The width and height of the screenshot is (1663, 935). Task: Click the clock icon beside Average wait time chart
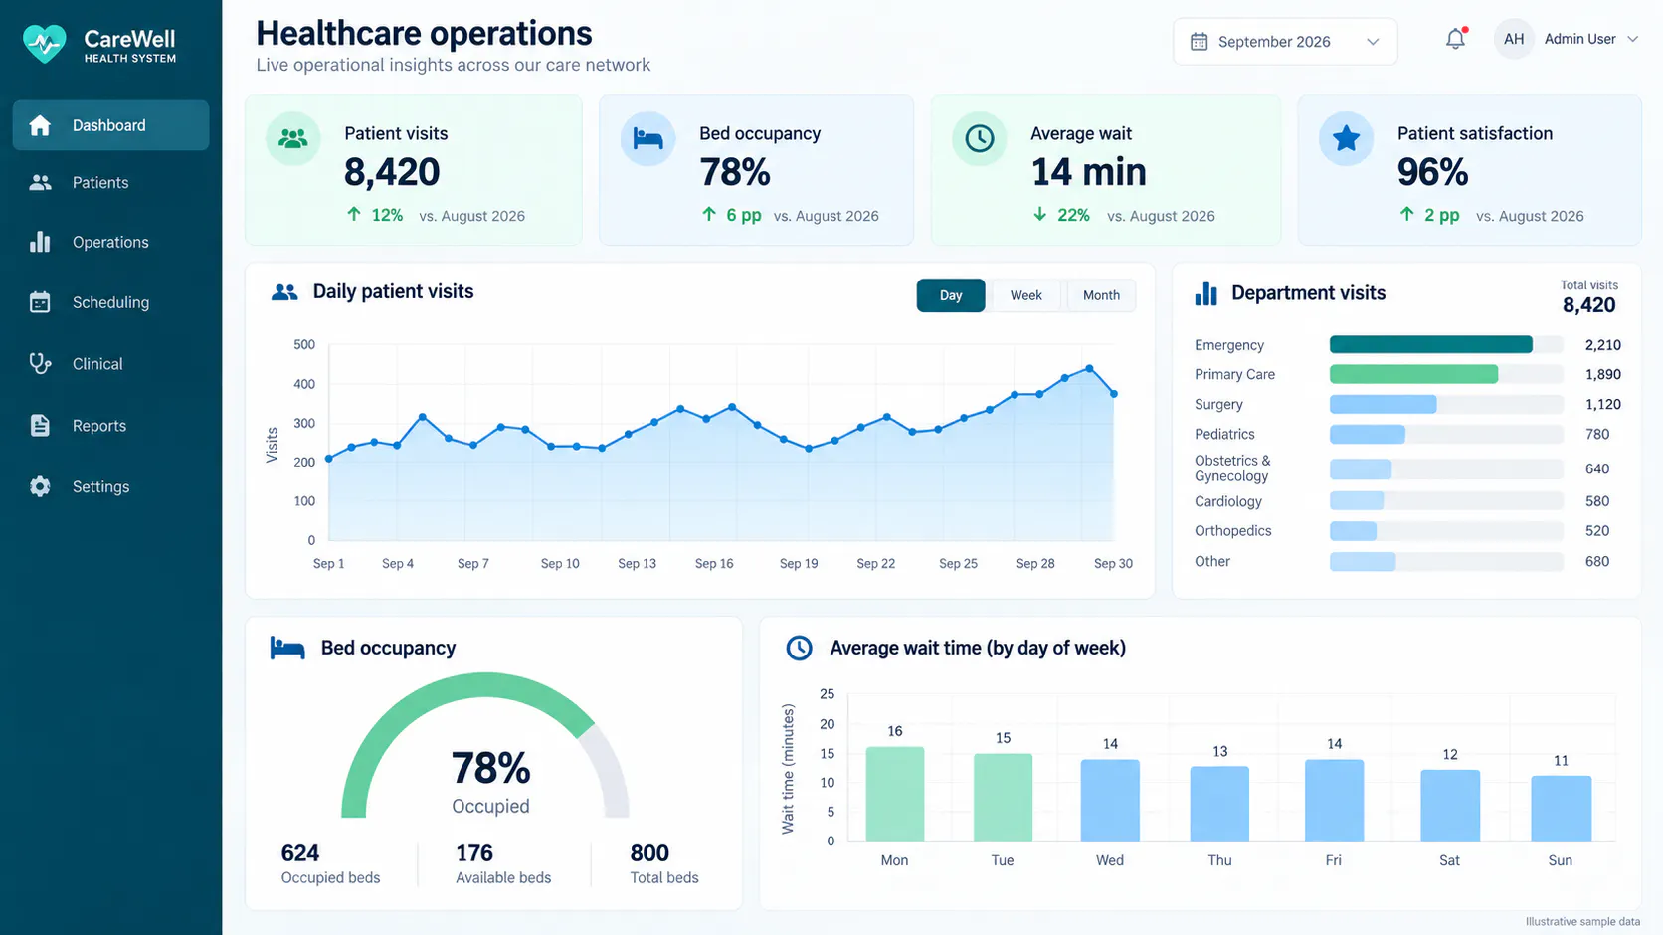click(x=799, y=648)
